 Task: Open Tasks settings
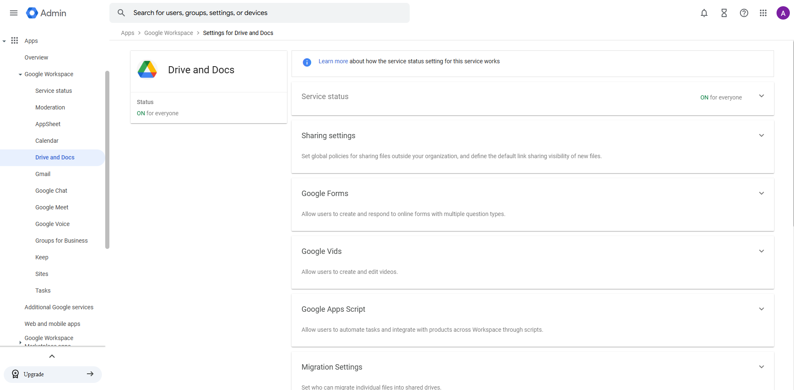43,291
